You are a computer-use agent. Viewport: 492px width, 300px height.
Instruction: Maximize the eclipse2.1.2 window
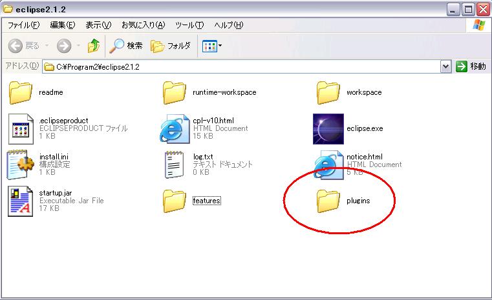[x=468, y=10]
